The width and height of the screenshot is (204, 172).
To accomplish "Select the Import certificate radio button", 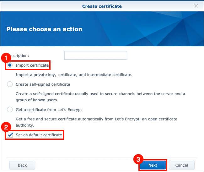I will (10, 65).
